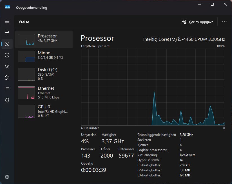Click the '256 kB' L1-hurtigbuffer value
Screen dimensions: 232x184
[x=185, y=165]
